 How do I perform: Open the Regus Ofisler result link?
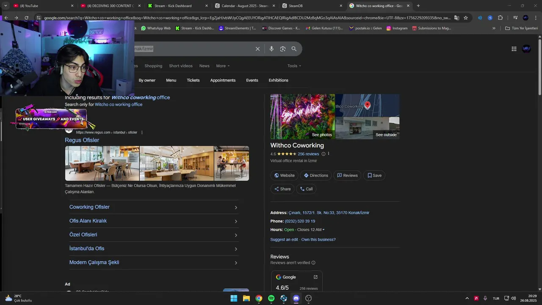coord(82,140)
